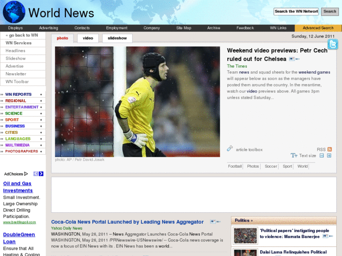Click the article toolbox wrench icon
The height and width of the screenshot is (256, 342).
[230, 148]
